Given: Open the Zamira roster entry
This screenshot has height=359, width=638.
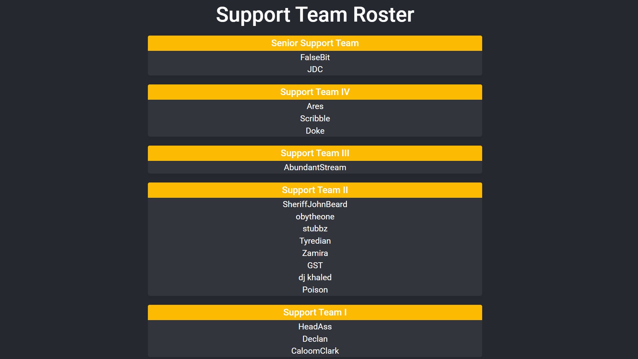Looking at the screenshot, I should pos(315,253).
